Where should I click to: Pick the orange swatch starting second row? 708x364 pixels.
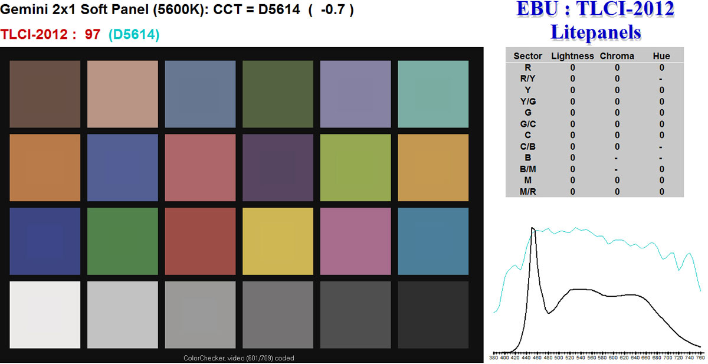pos(45,168)
